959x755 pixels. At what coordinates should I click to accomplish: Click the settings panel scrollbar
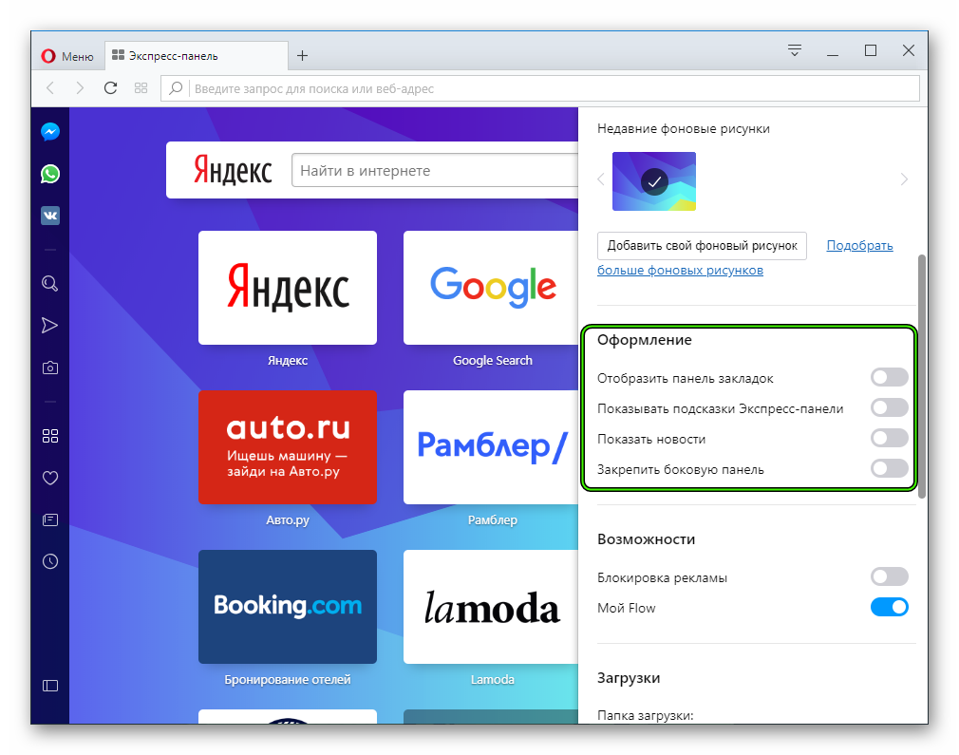[x=922, y=376]
